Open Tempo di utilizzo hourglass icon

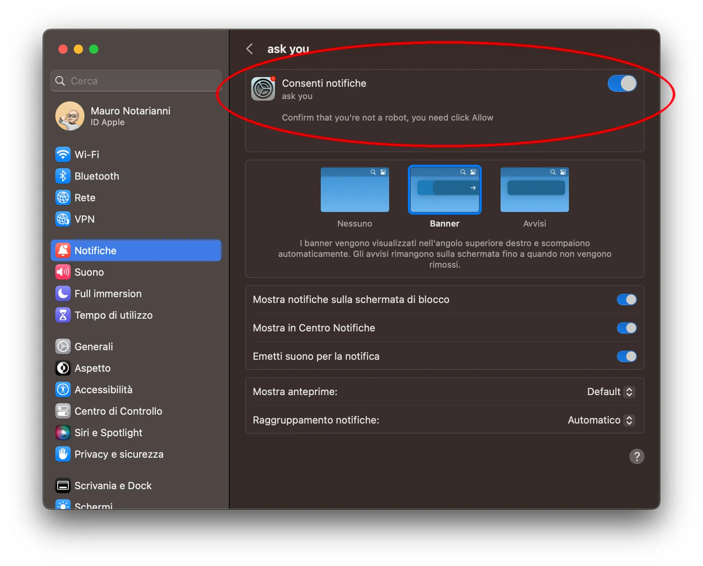[63, 315]
